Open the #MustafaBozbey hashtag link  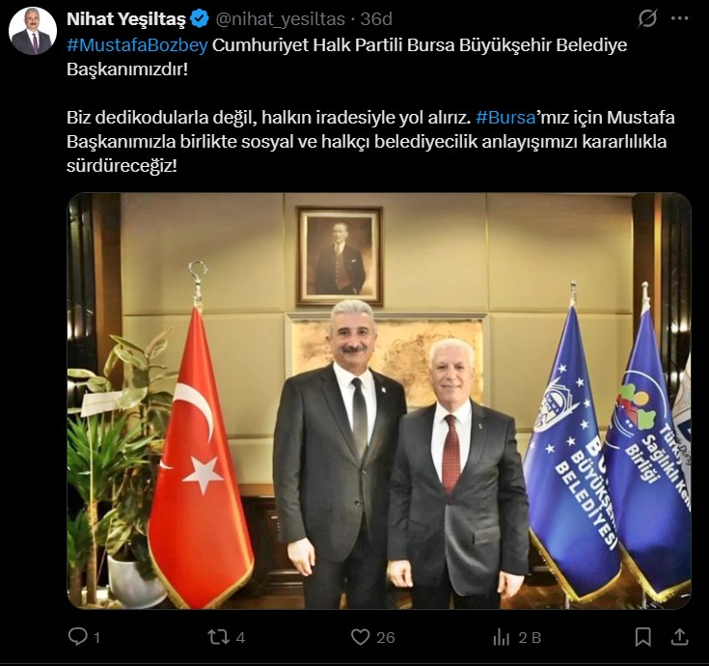[x=137, y=45]
